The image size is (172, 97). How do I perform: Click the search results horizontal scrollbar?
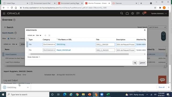65,66
